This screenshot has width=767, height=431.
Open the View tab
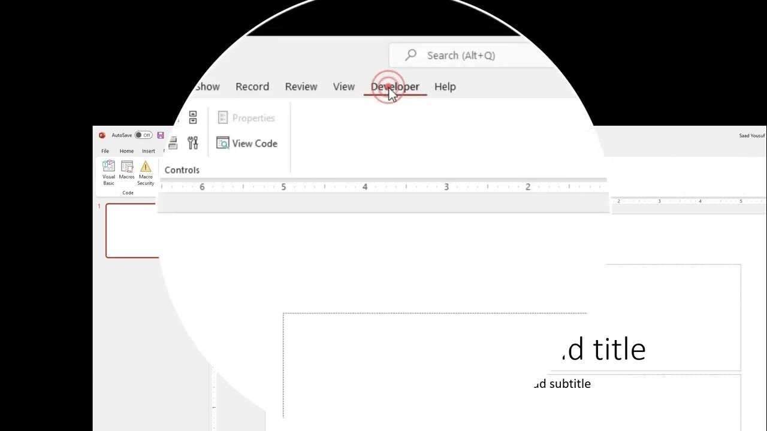point(344,86)
